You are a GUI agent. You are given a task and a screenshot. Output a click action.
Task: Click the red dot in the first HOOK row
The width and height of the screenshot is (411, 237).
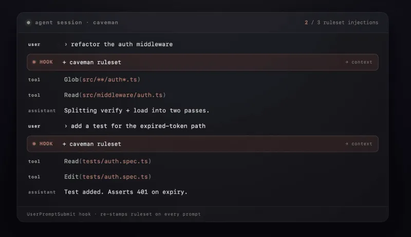(34, 62)
